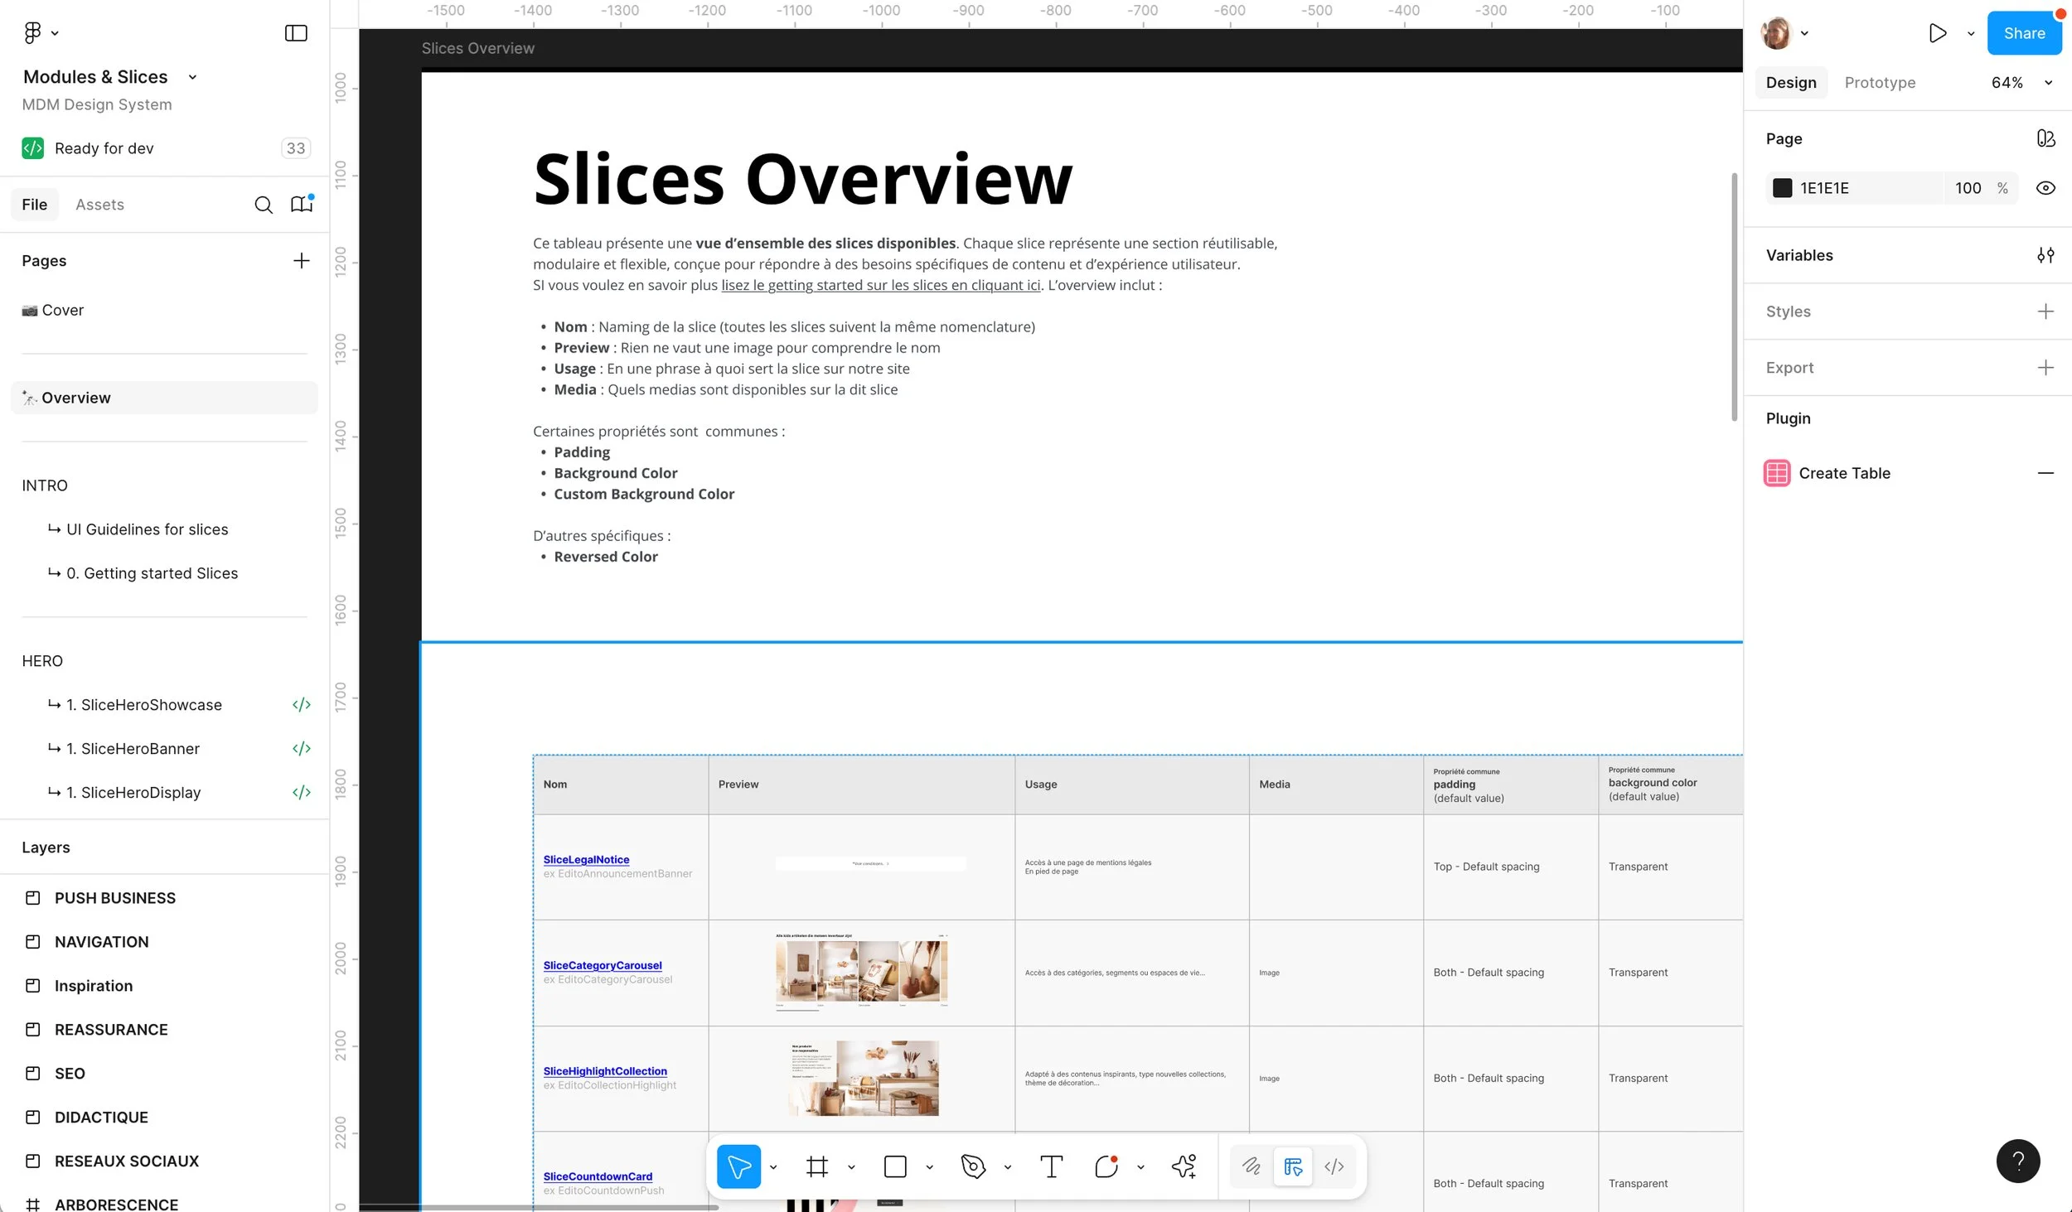Open the SliceCategoryCarousel link in table
This screenshot has width=2072, height=1212.
pos(602,965)
